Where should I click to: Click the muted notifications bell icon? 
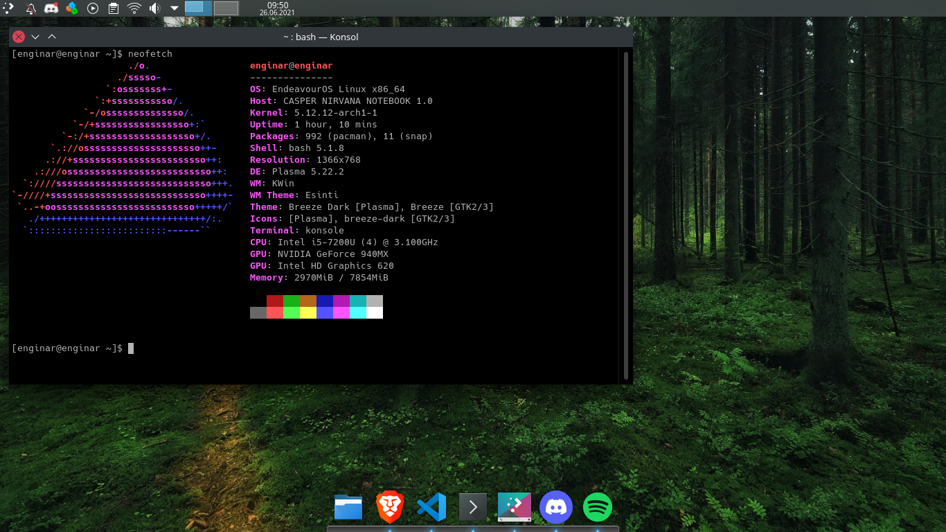point(30,8)
